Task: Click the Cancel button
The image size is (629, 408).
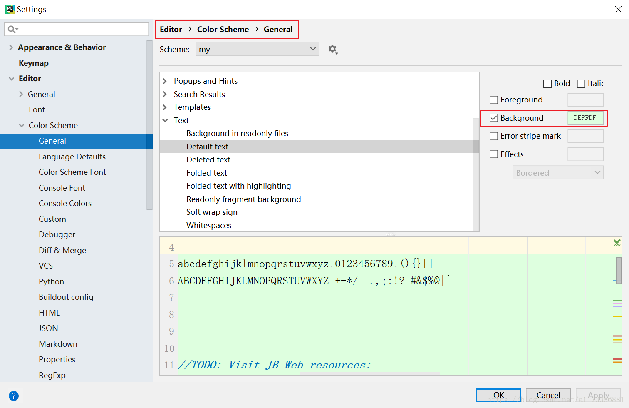Action: [x=548, y=395]
